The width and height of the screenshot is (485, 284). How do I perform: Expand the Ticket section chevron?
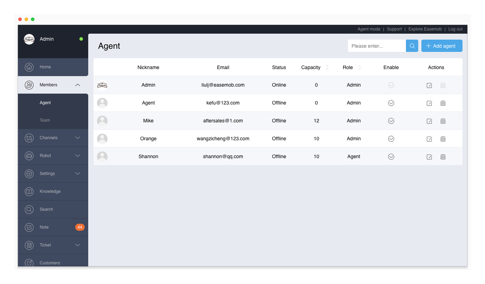(78, 245)
